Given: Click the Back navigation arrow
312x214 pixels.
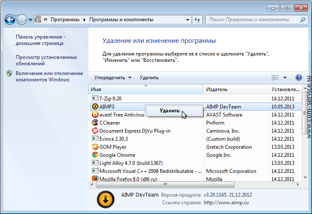Looking at the screenshot, I should (9, 19).
